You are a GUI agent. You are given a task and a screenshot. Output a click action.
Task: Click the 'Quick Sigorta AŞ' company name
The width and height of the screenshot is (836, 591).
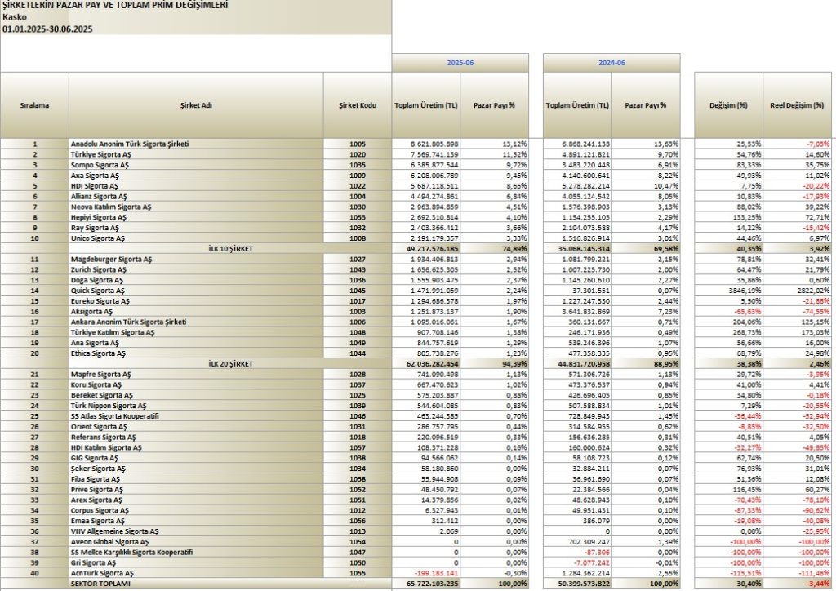tap(98, 291)
